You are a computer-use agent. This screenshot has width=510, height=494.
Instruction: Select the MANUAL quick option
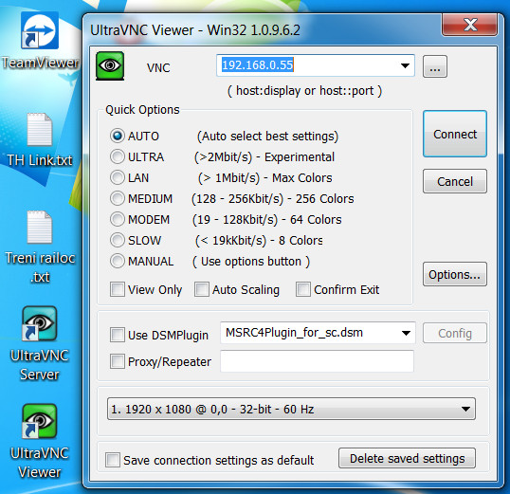118,261
